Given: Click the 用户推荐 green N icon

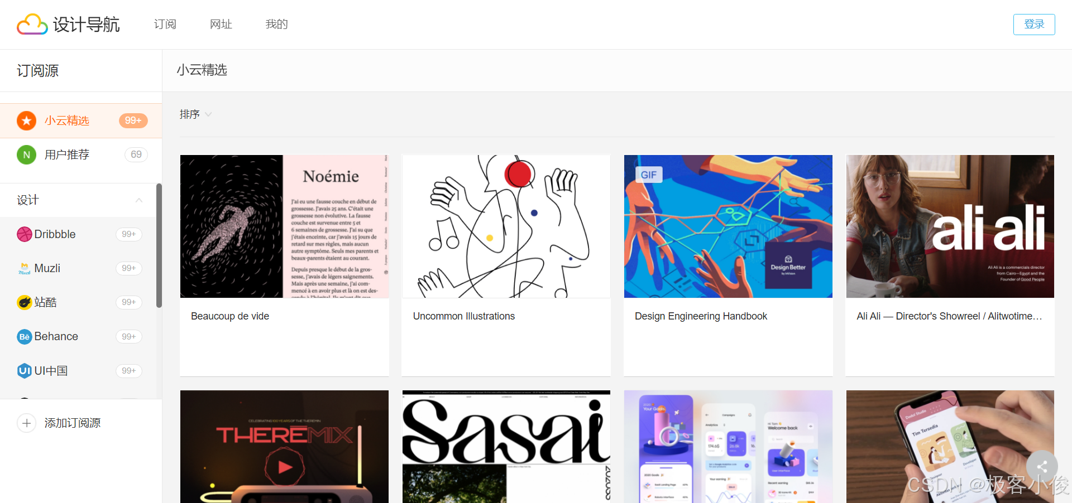Looking at the screenshot, I should (x=26, y=154).
